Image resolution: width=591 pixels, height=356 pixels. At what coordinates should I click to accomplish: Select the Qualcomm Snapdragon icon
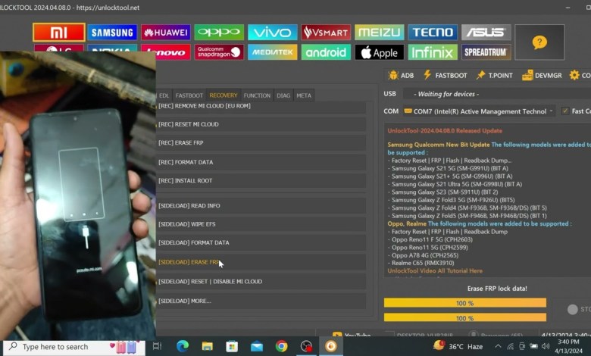(219, 52)
